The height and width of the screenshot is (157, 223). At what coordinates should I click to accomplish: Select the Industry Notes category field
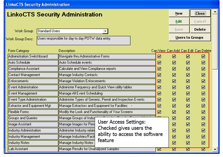32,143
